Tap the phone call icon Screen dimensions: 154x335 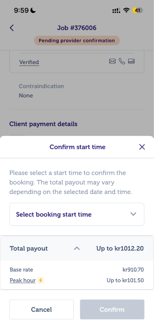click(122, 62)
